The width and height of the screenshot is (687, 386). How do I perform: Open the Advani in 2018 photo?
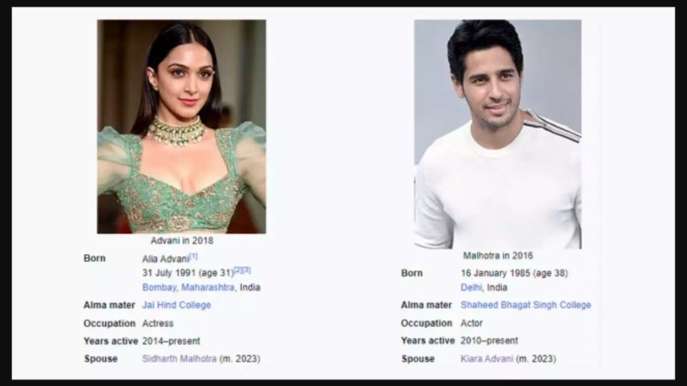coord(181,127)
